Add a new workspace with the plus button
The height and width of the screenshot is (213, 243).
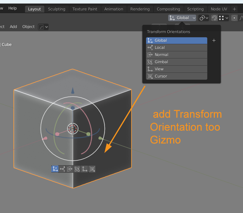[x=234, y=9]
